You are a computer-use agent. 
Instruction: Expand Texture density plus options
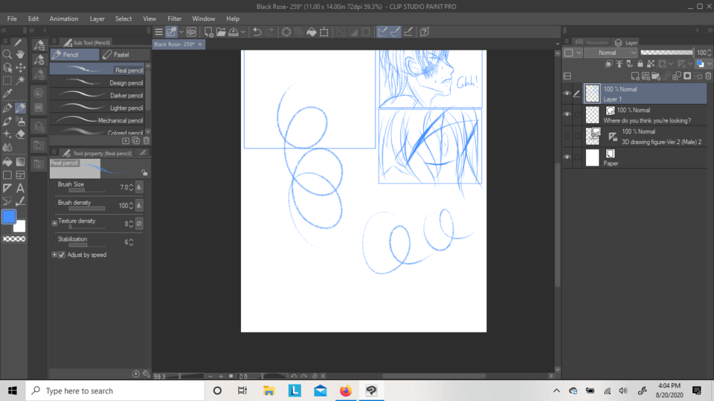[54, 224]
